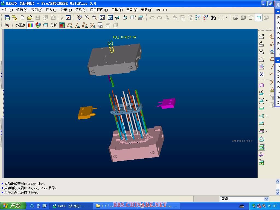Open the color appearance rainbow icon
Viewport: 280px width, 210px height.
click(30, 25)
